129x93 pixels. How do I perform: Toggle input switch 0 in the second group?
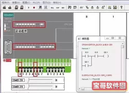click(x=48, y=70)
